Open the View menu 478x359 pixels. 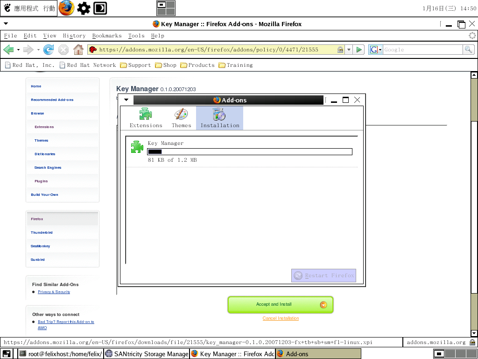49,36
